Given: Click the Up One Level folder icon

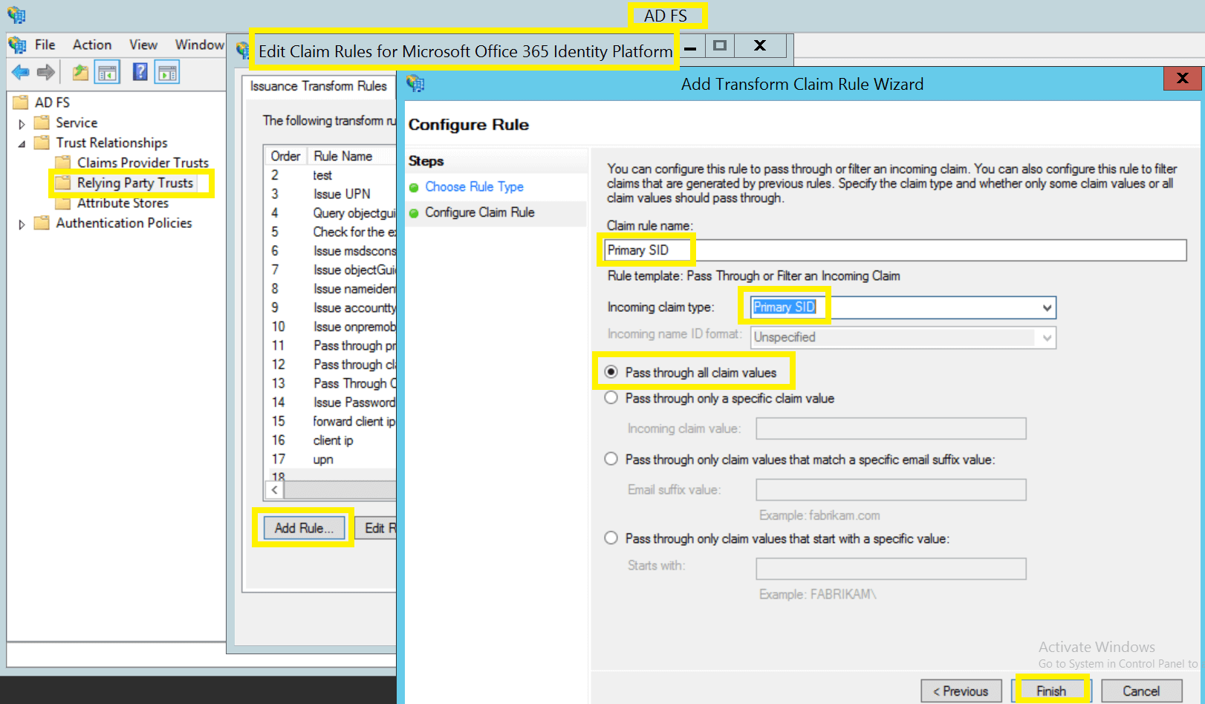Looking at the screenshot, I should (80, 72).
